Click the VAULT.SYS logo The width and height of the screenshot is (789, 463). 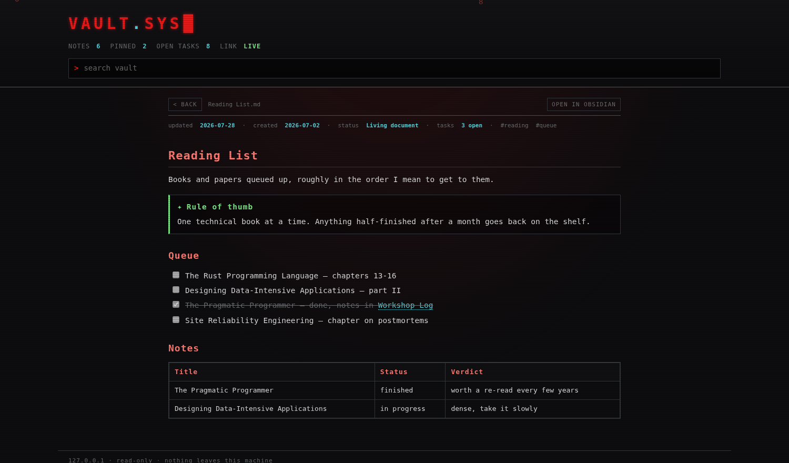pos(131,24)
